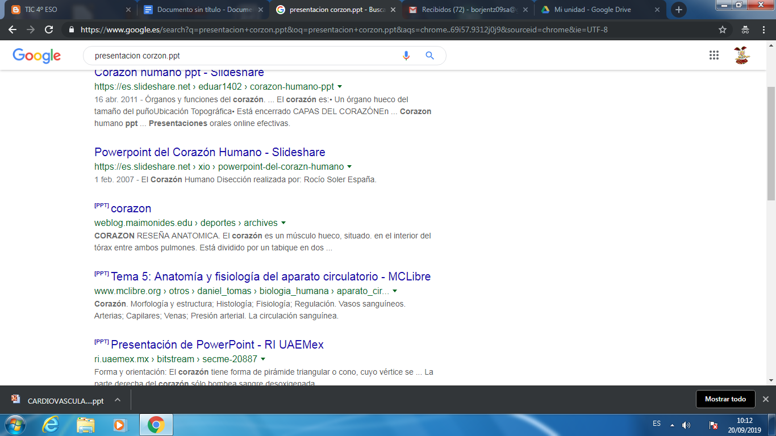Click the 'Rocío Soler España' snippet text
The width and height of the screenshot is (776, 436).
[x=340, y=179]
